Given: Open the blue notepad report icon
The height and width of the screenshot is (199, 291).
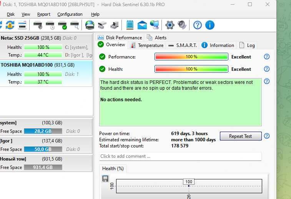Looking at the screenshot, I should [x=130, y=25].
